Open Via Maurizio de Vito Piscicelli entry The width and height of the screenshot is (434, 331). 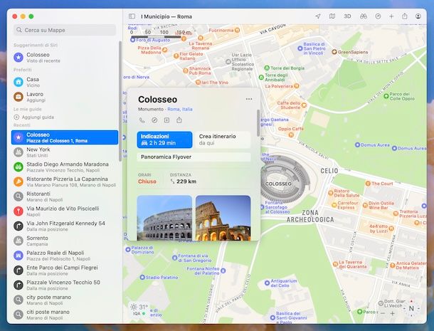click(65, 211)
